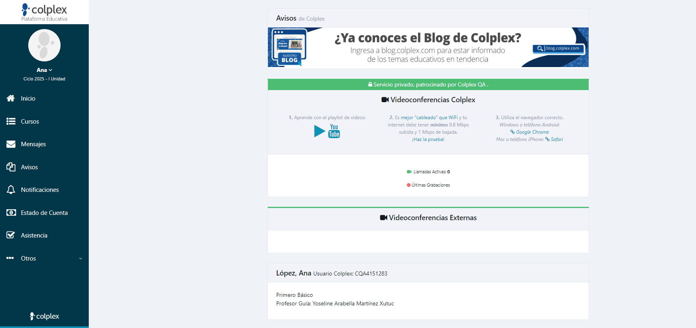Click the Avisos de Colplex heading
This screenshot has height=328, width=696.
click(300, 18)
